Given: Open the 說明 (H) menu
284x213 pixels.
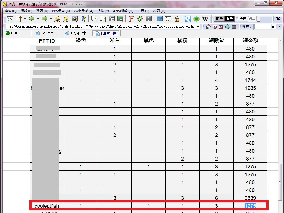Looking at the screenshot, I should 159,11.
